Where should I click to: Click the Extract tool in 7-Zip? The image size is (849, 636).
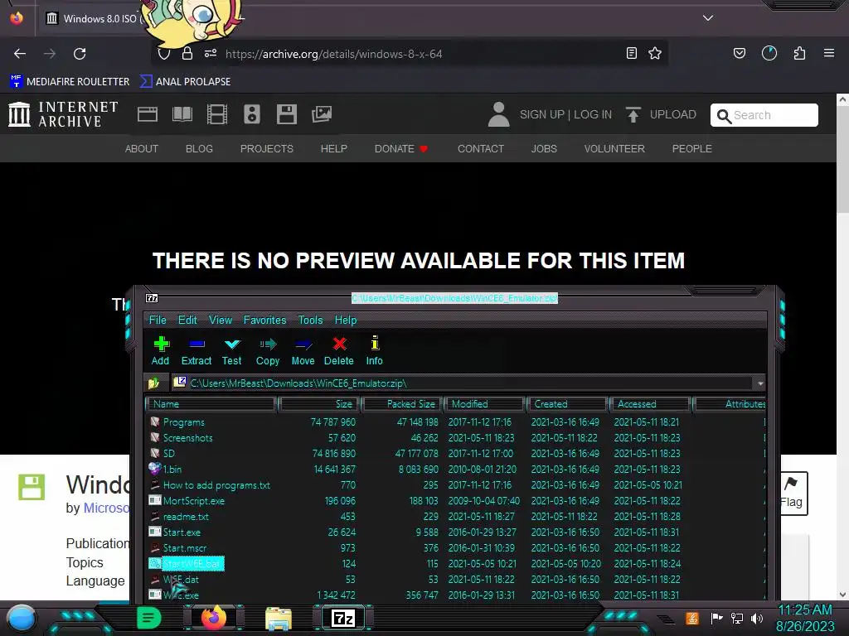tap(196, 351)
